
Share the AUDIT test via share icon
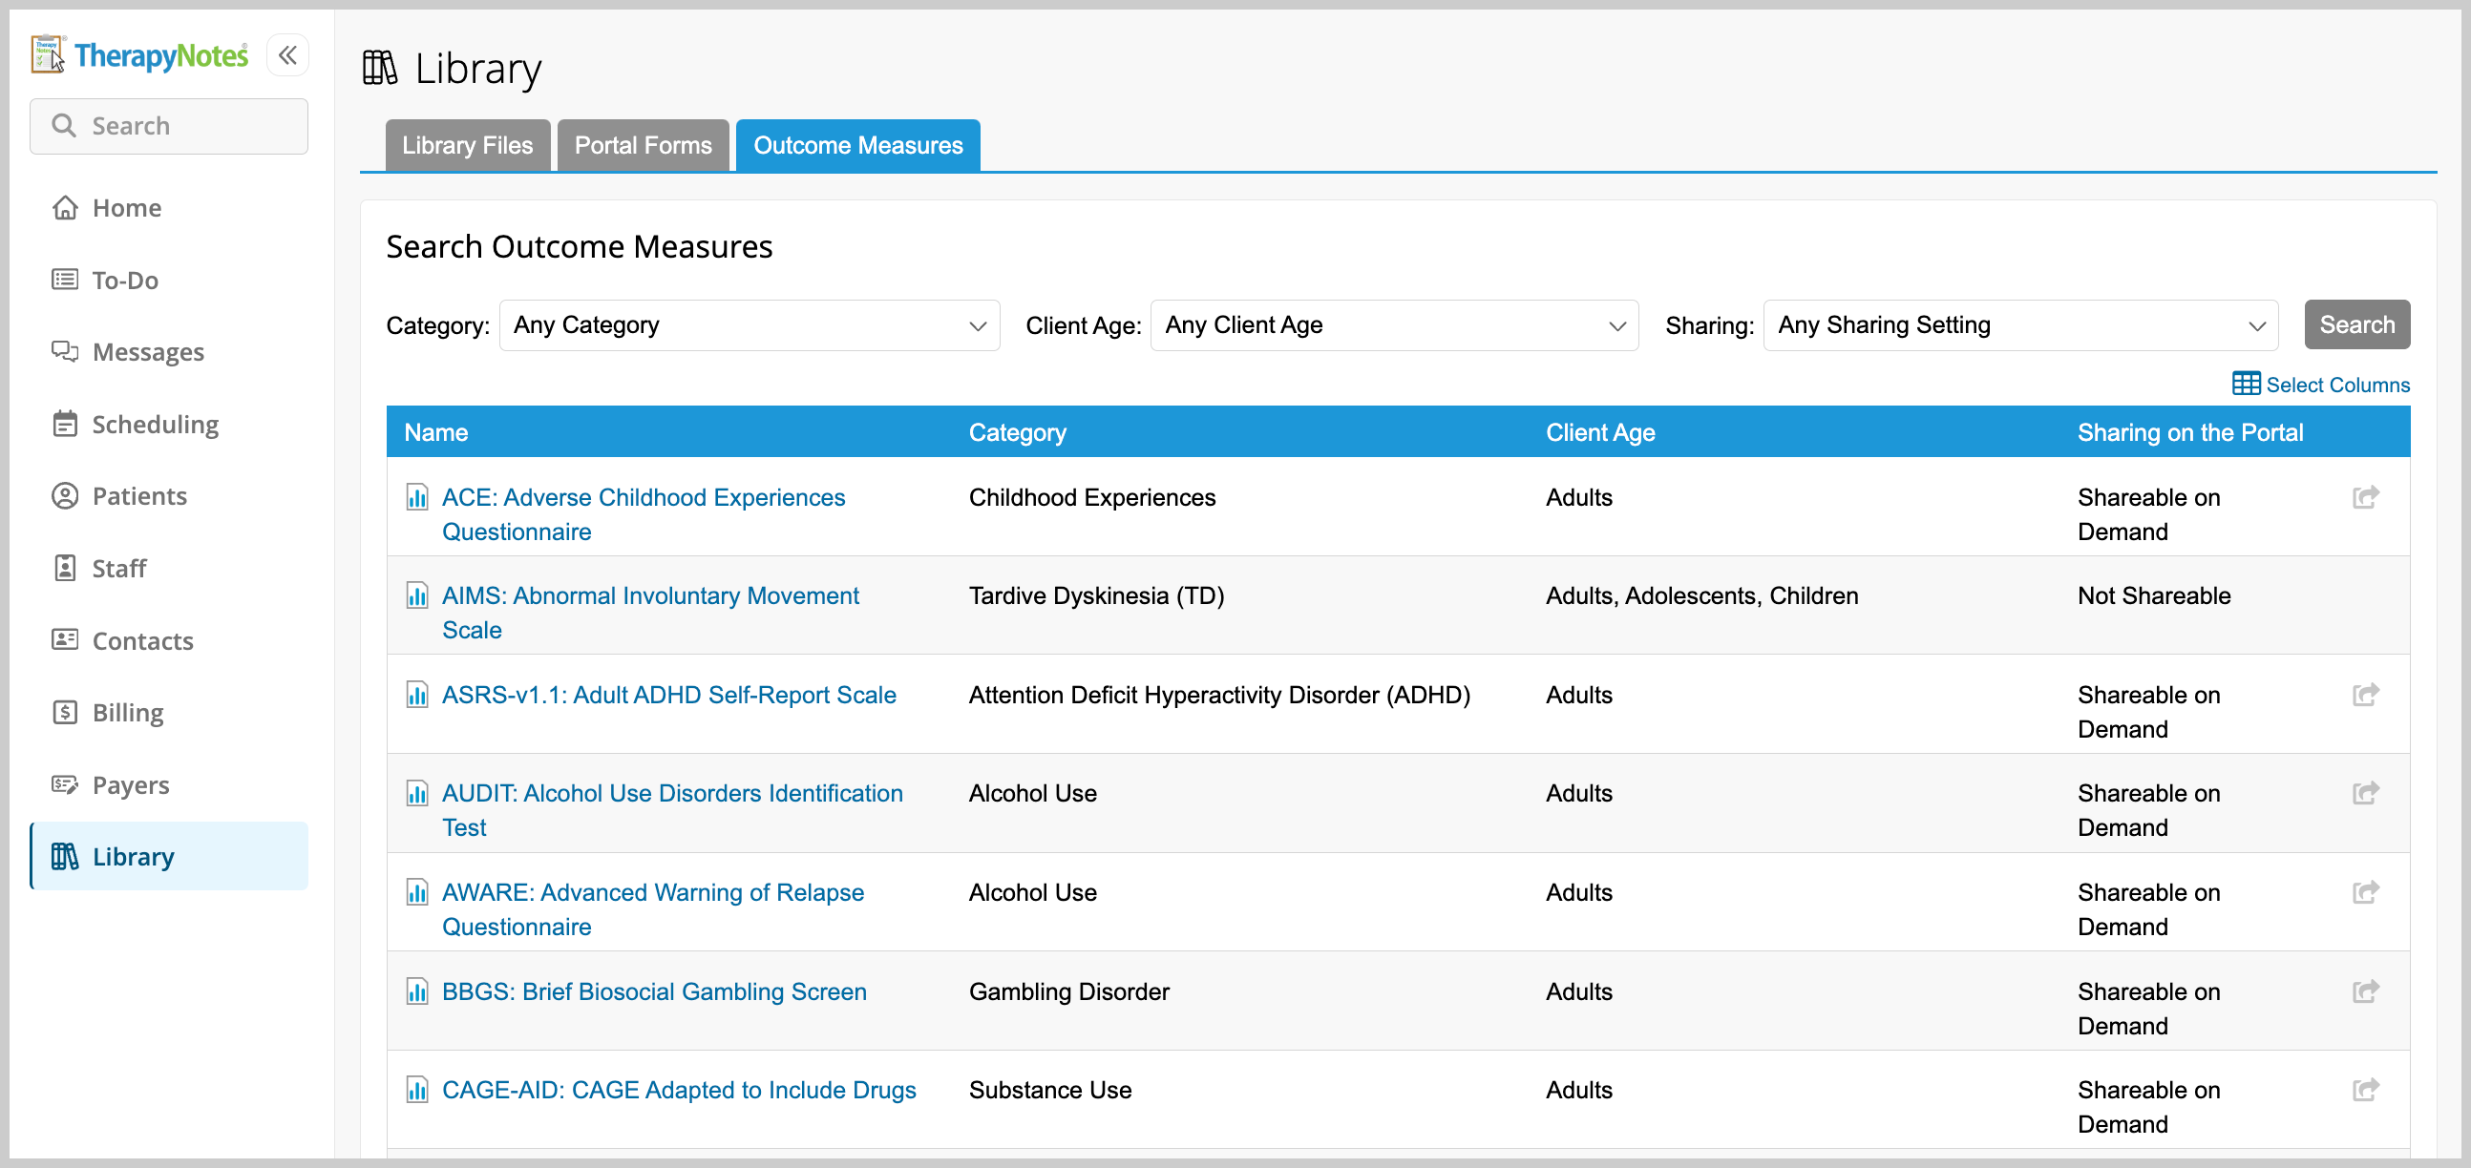pos(2365,793)
